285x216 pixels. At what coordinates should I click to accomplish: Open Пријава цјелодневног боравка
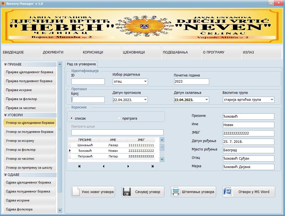pyautogui.click(x=30, y=72)
